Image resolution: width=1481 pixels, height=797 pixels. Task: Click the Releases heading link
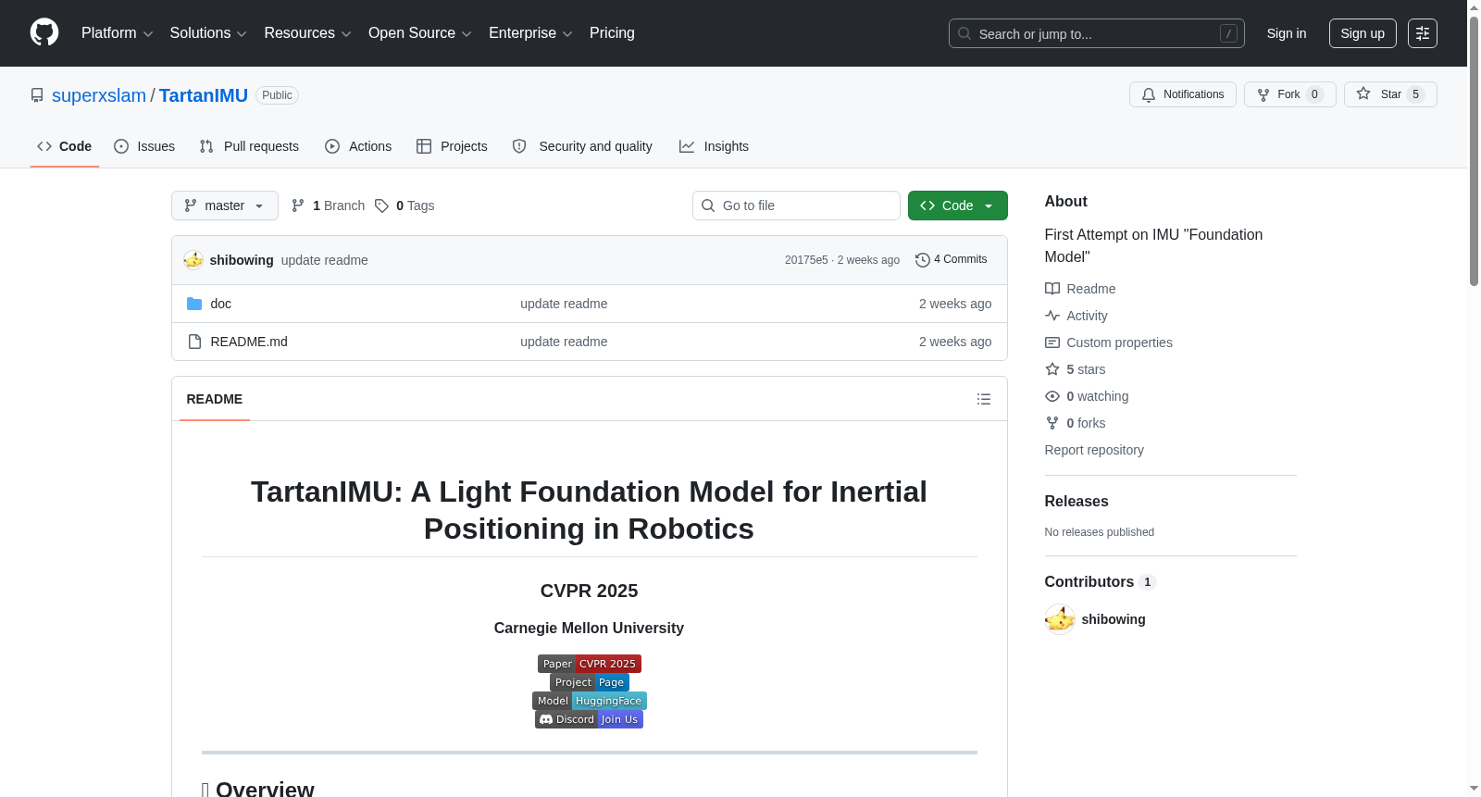[1077, 501]
